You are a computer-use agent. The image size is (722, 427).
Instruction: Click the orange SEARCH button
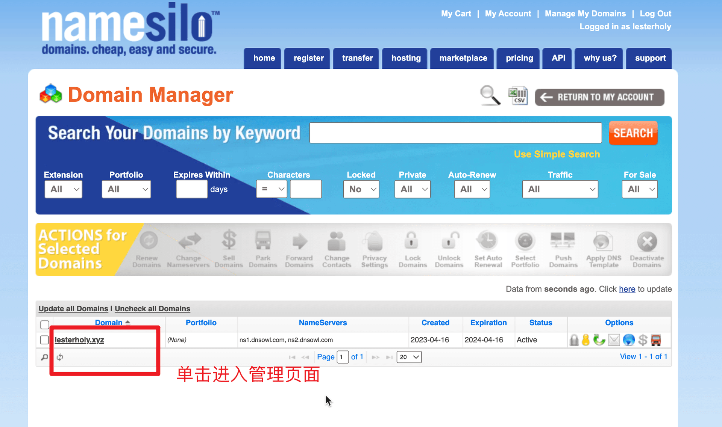pyautogui.click(x=633, y=133)
